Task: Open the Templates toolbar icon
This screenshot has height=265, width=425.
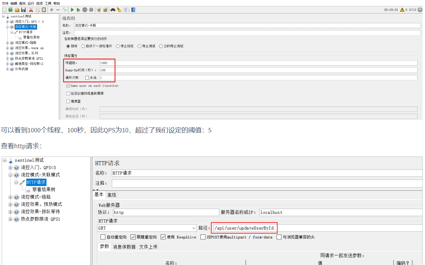Action: [x=10, y=10]
